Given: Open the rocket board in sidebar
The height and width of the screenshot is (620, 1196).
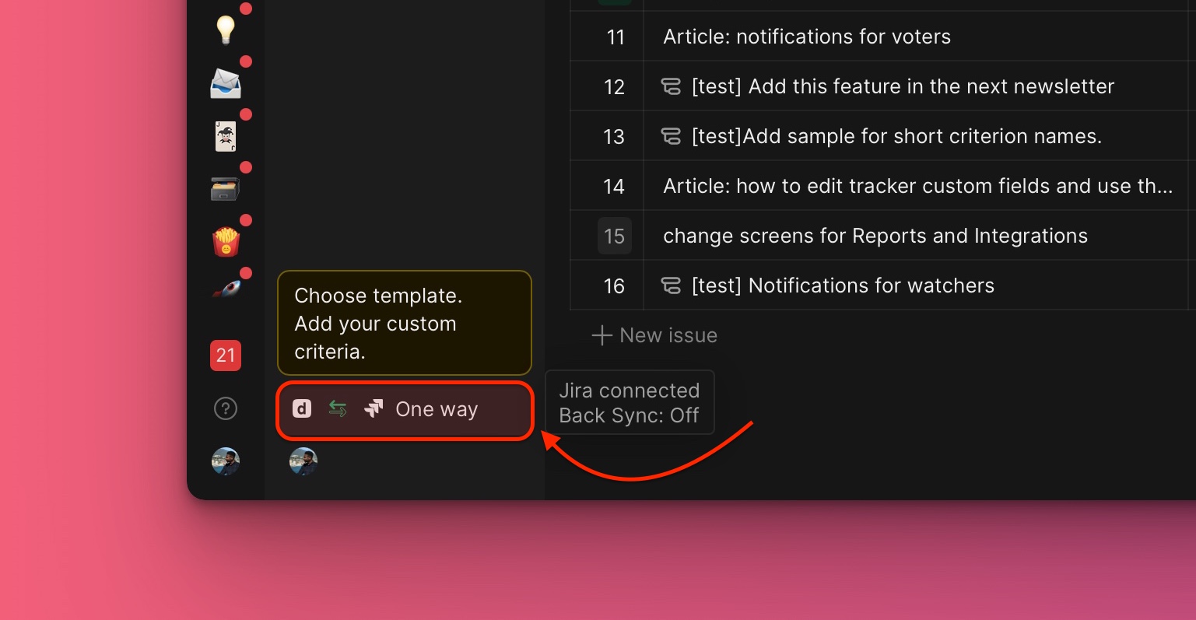Looking at the screenshot, I should 225,290.
